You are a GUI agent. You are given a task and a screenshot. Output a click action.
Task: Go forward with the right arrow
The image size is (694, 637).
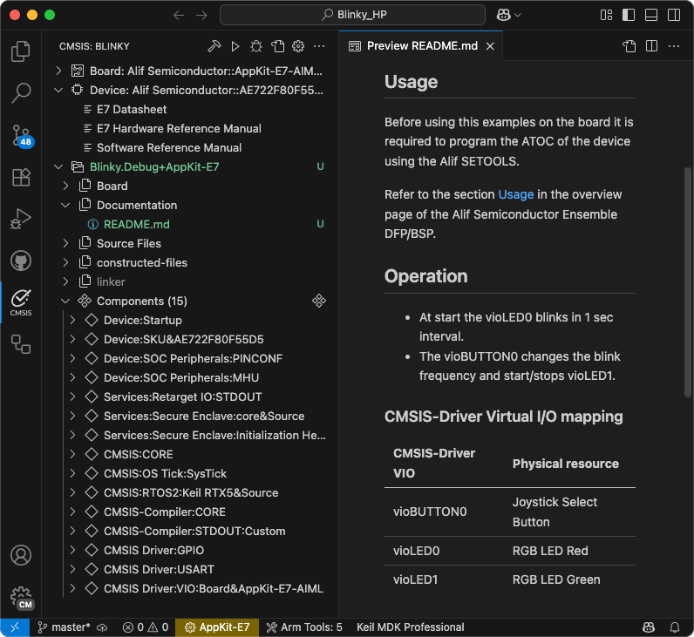pyautogui.click(x=201, y=15)
